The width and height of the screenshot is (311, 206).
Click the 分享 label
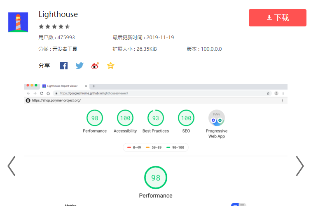click(x=44, y=66)
